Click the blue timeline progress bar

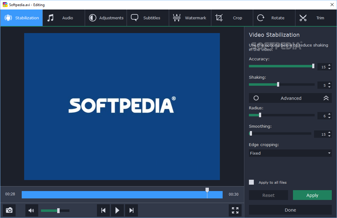(122, 194)
